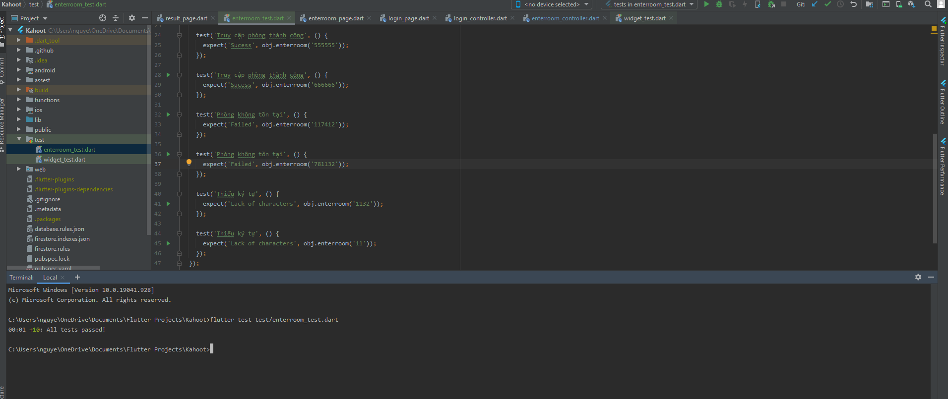Open the AVD Manager icon
This screenshot has height=399, width=948.
tap(899, 4)
